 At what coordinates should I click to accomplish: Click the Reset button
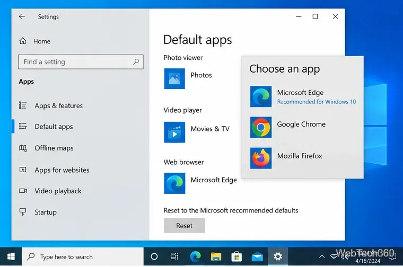[x=185, y=226]
